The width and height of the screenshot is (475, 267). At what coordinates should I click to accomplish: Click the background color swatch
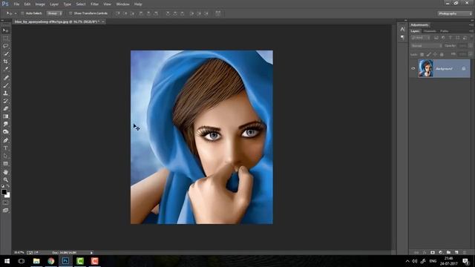pyautogui.click(x=7, y=196)
